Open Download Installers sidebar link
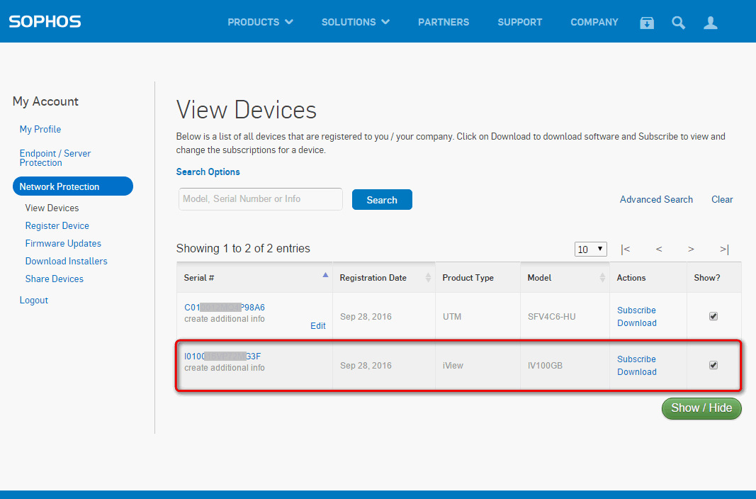The width and height of the screenshot is (756, 499). click(x=66, y=261)
